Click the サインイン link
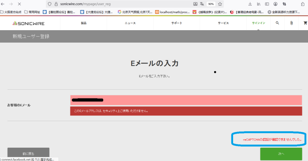 point(258,23)
